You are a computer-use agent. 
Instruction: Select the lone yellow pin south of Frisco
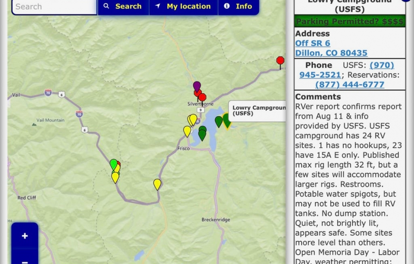tap(157, 184)
